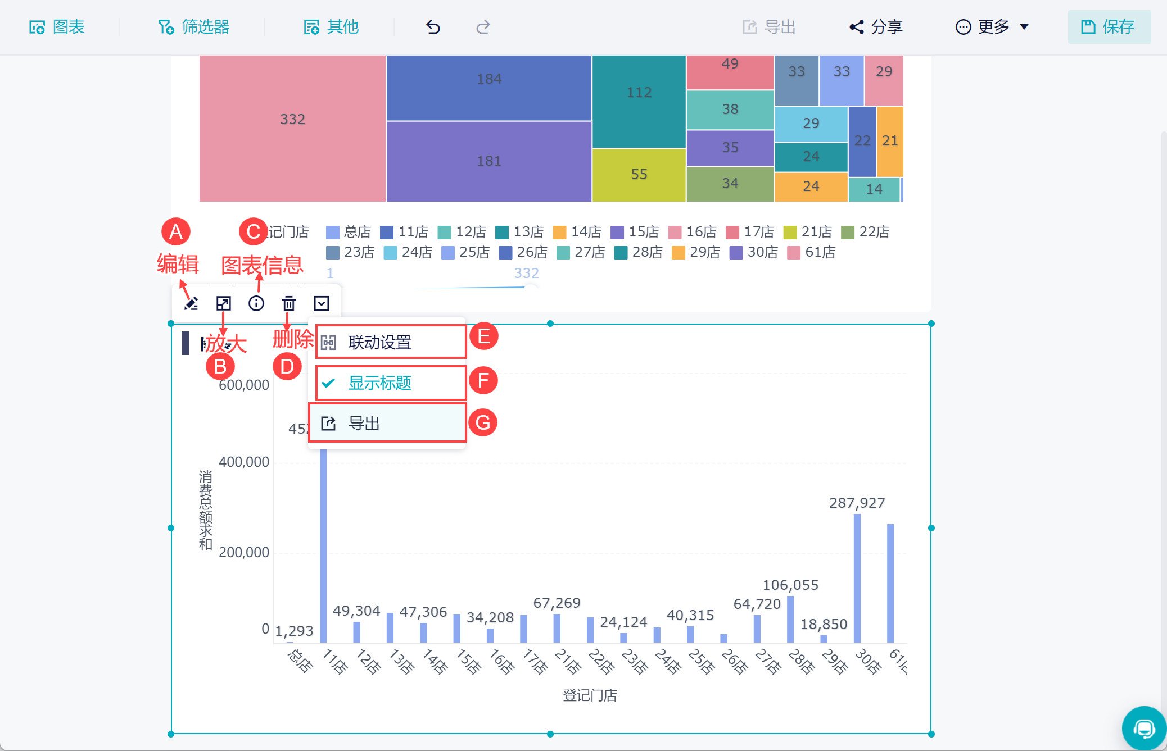The height and width of the screenshot is (751, 1167).
Task: Click the redo arrow
Action: (483, 27)
